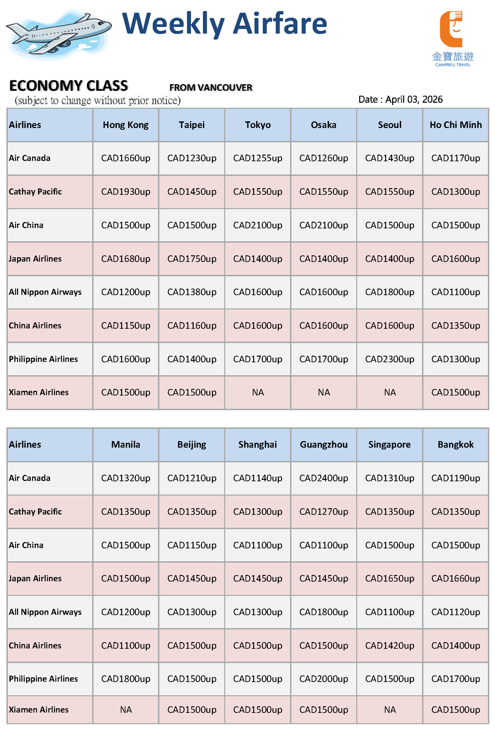495x730 pixels.
Task: Select All Nippon Airways row label in the first table
Action: click(x=45, y=292)
